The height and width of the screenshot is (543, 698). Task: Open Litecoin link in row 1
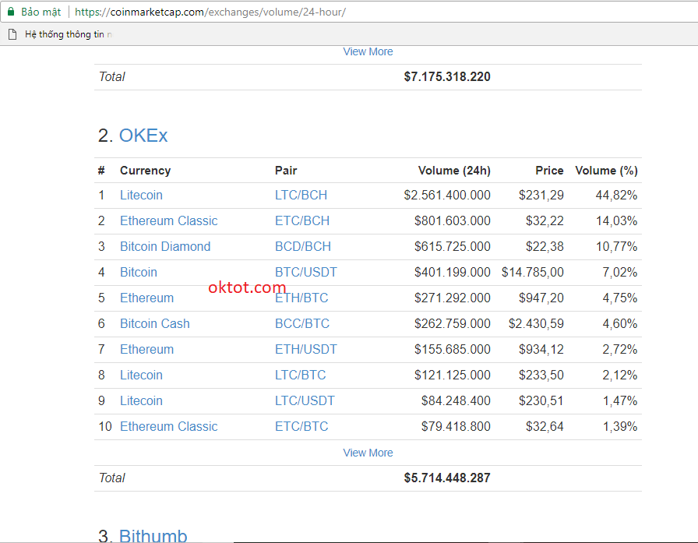tap(141, 195)
